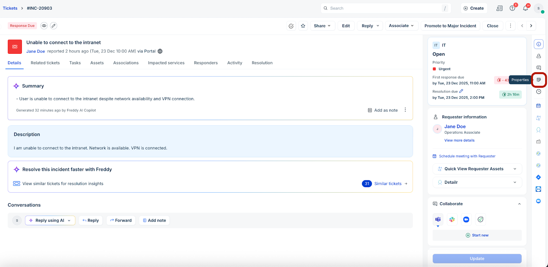Screen dimensions: 548x267
Task: Open the Reply dropdown in toolbar
Action: [x=370, y=26]
